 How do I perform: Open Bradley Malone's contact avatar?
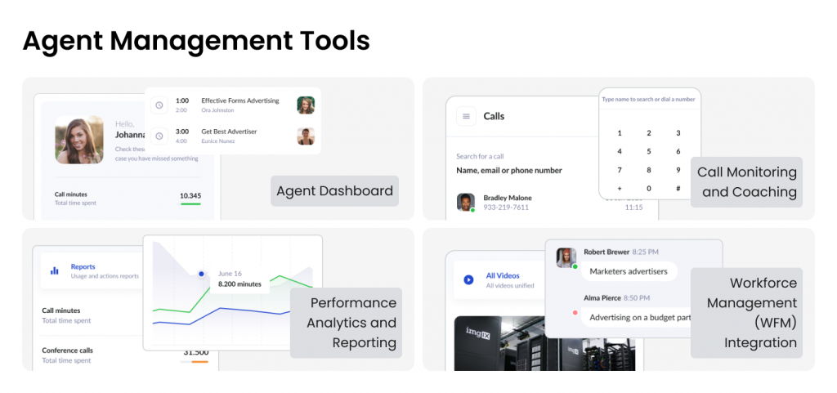pyautogui.click(x=465, y=202)
